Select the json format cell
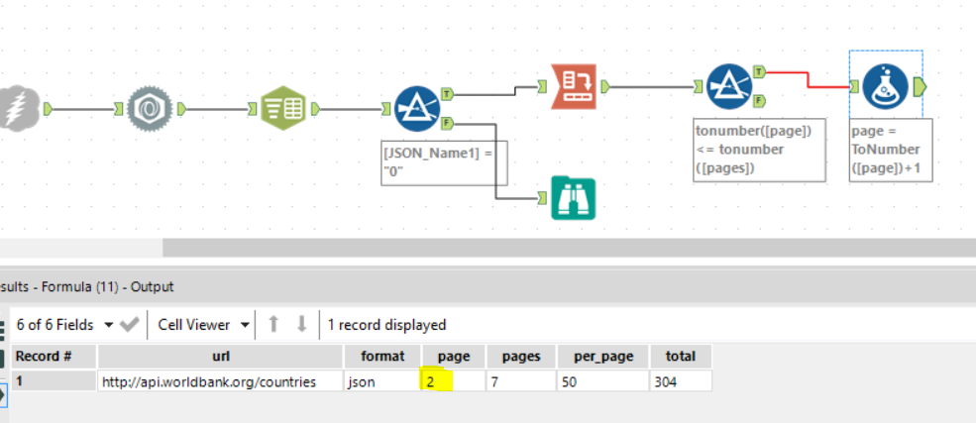976x423 pixels. [x=382, y=381]
